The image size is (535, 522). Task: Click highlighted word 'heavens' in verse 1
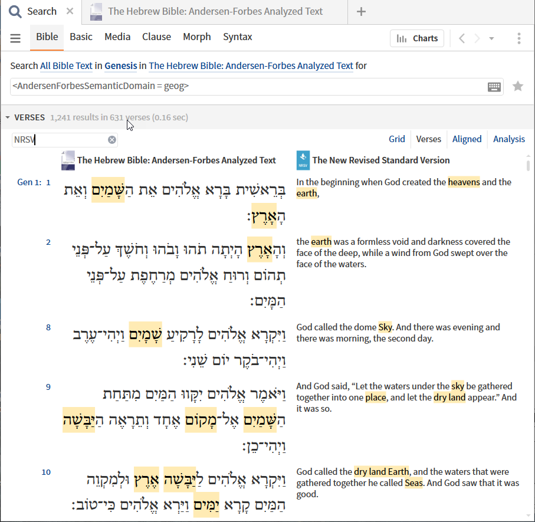464,182
